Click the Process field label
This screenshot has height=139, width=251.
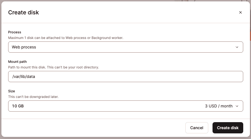coord(14,32)
